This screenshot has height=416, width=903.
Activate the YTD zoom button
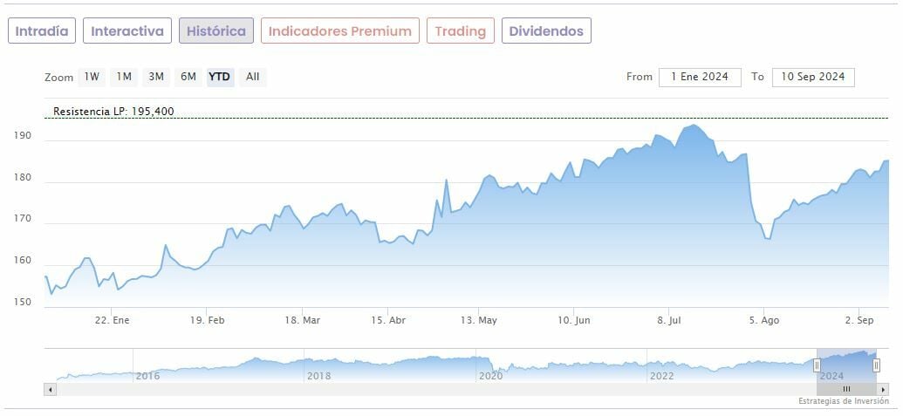click(x=220, y=77)
